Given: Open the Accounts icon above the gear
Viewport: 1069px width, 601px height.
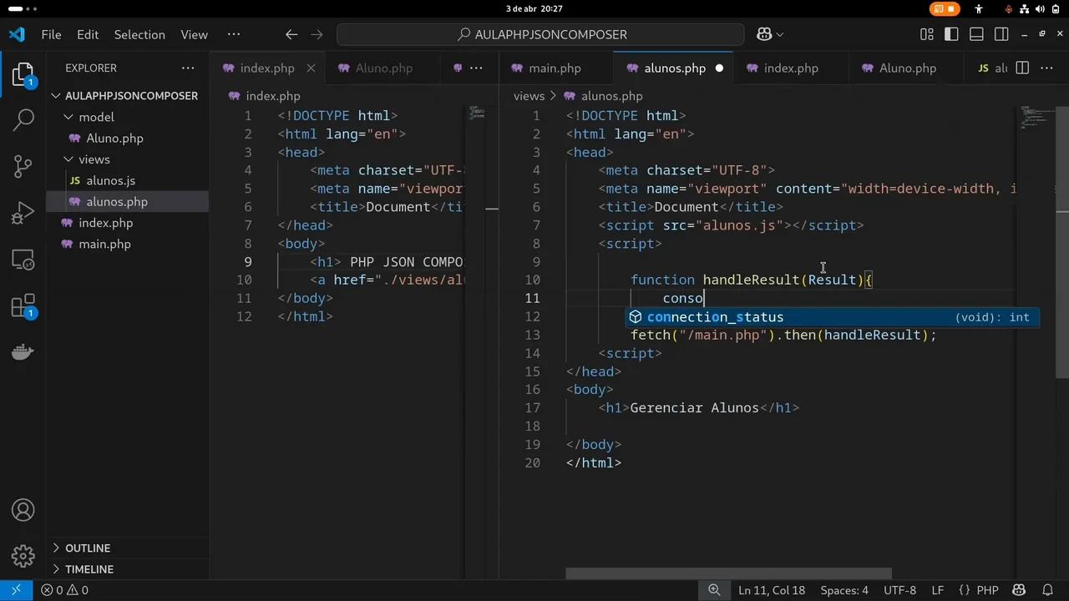Looking at the screenshot, I should click(x=23, y=510).
